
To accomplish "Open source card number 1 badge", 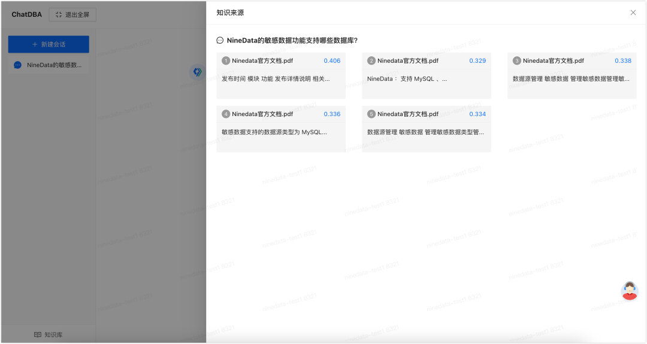I will coord(226,60).
